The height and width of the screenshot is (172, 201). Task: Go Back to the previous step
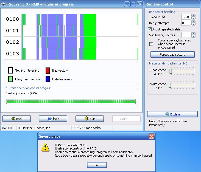(16, 119)
